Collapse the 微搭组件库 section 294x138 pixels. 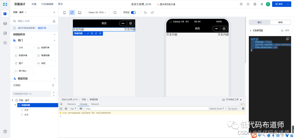pos(54,35)
